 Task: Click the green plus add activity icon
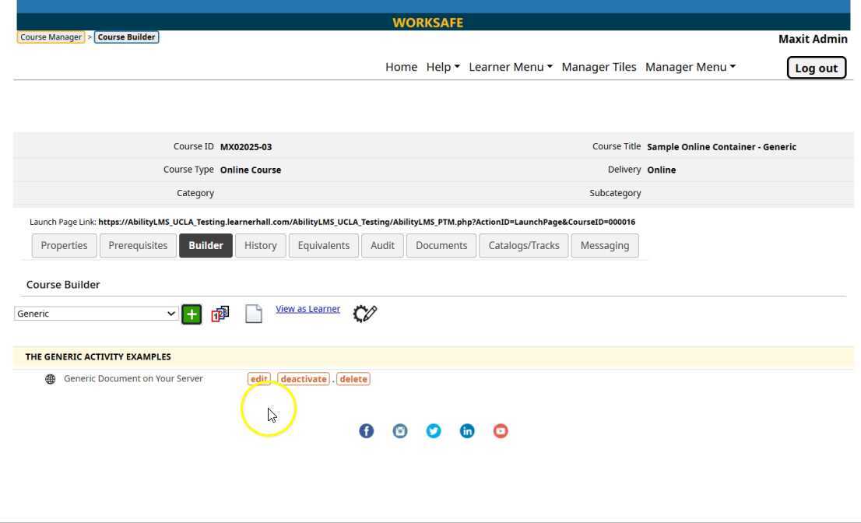pos(192,314)
